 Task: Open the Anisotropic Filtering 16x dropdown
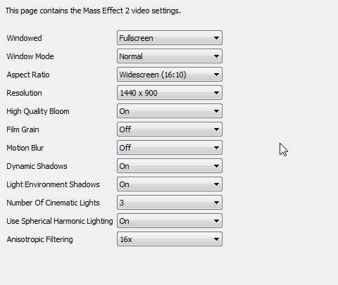point(170,239)
